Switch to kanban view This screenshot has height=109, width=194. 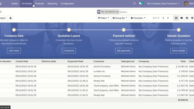182,18
